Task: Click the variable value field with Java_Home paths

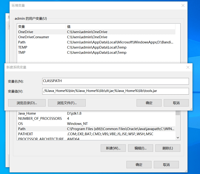Action: click(x=116, y=91)
